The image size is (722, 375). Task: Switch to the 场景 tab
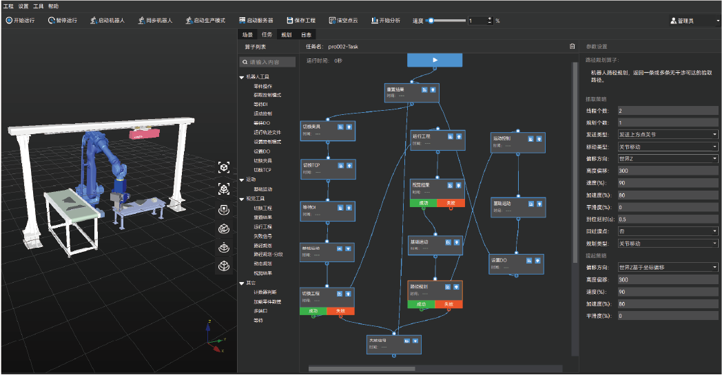point(247,34)
